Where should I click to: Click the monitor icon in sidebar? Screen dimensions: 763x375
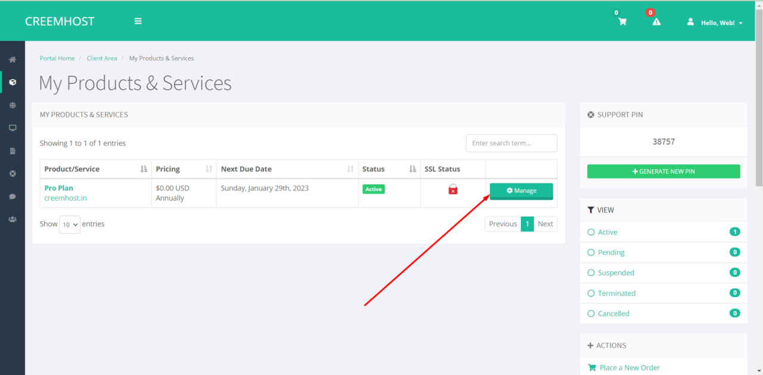point(13,128)
